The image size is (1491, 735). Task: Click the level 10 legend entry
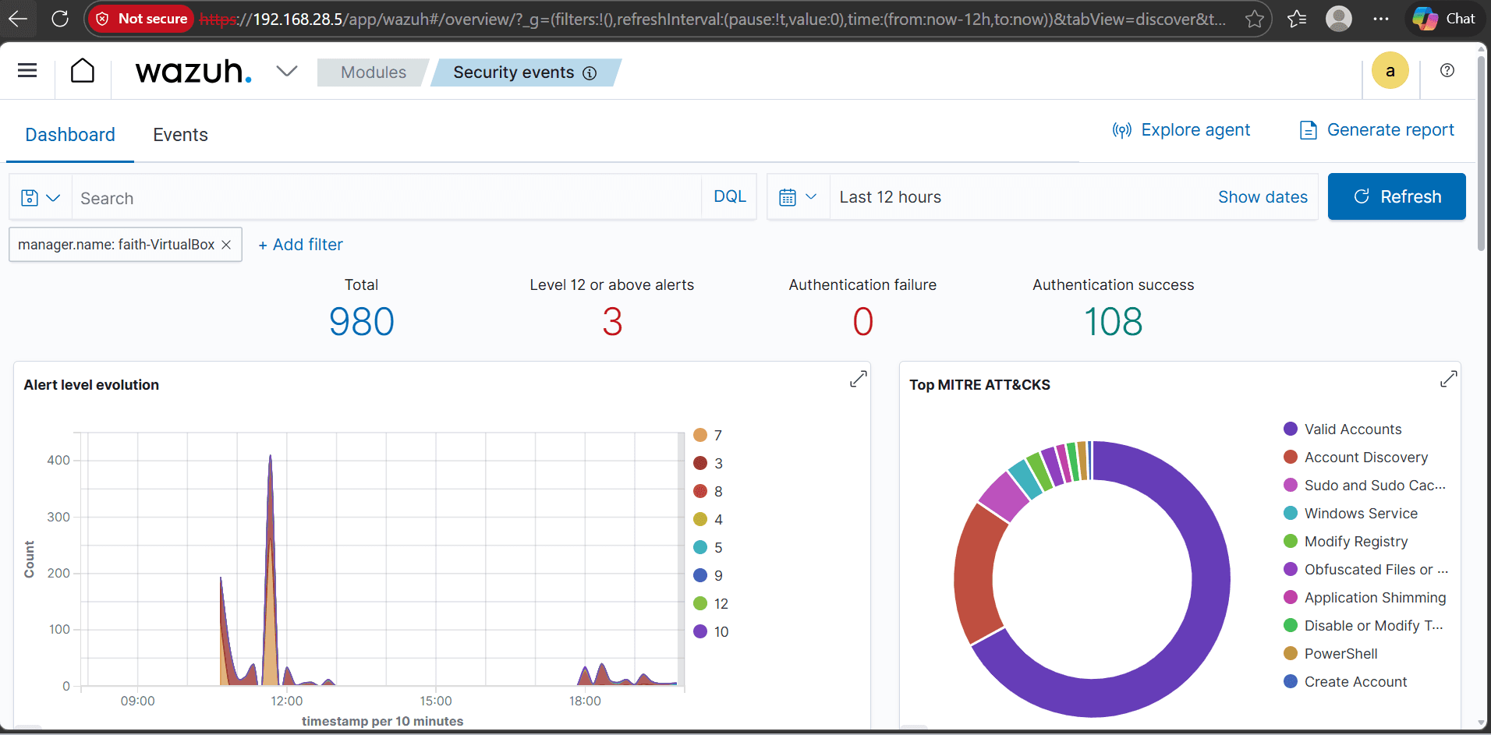(x=711, y=631)
